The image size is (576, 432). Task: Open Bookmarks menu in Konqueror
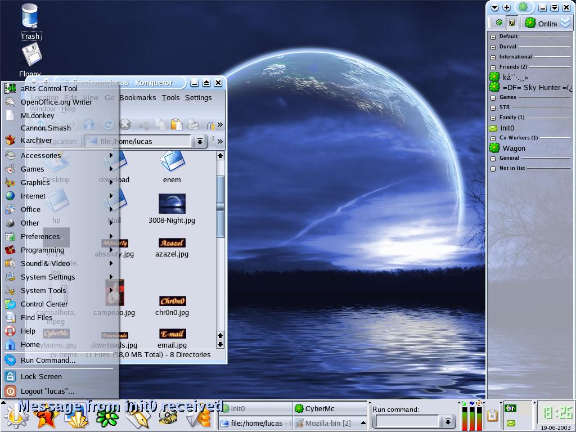137,98
